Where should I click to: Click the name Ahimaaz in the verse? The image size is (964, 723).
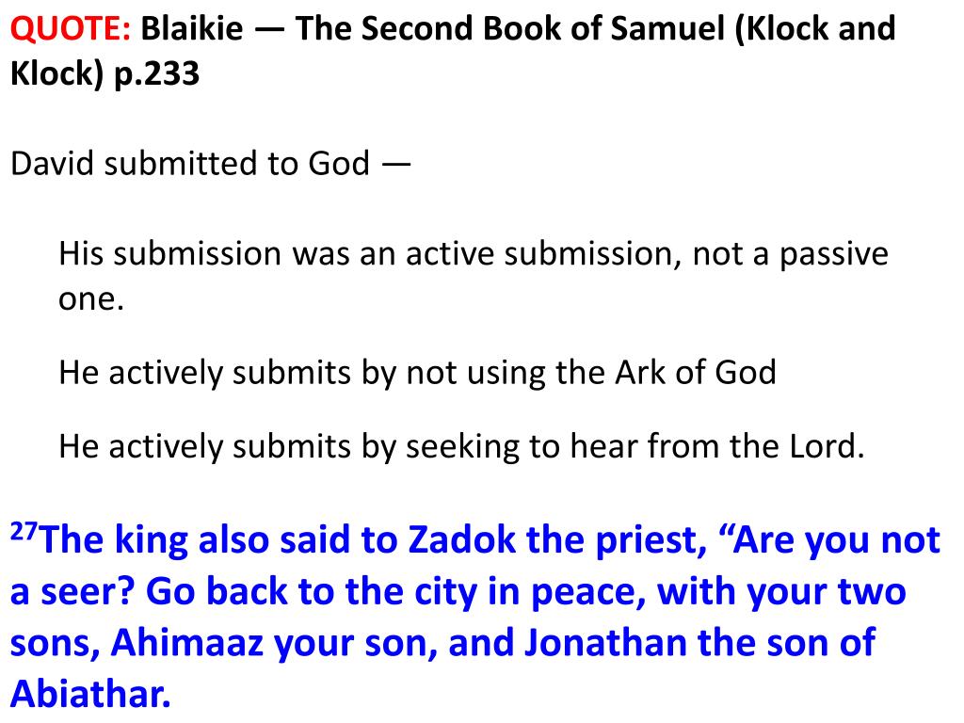pos(187,643)
